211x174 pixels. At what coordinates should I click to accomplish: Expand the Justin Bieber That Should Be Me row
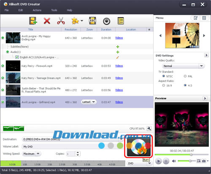(x=3, y=90)
